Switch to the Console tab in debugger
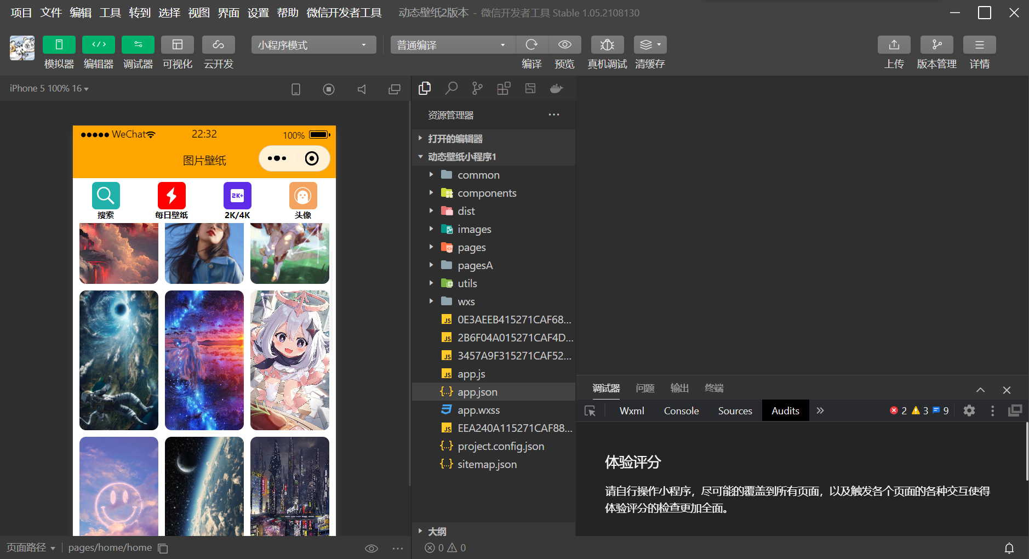This screenshot has height=559, width=1029. coord(681,410)
